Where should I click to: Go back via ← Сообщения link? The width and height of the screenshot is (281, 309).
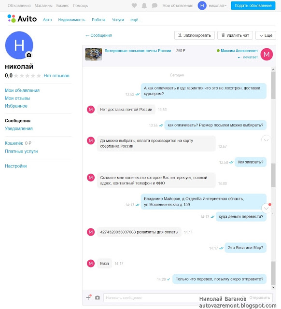[x=98, y=35]
